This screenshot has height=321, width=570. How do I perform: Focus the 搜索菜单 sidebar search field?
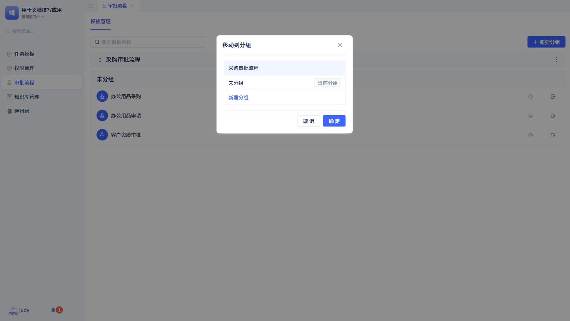click(42, 31)
